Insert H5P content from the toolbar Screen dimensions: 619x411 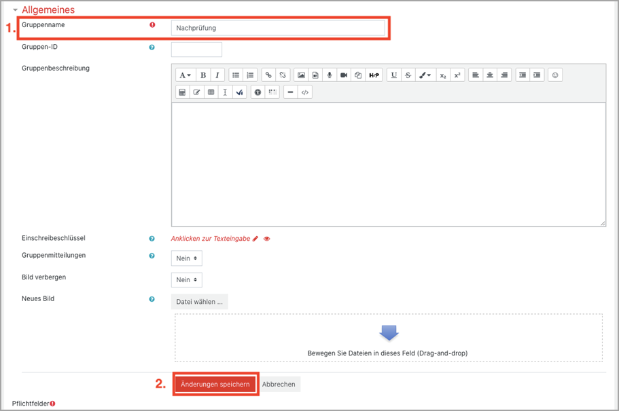[x=374, y=75]
